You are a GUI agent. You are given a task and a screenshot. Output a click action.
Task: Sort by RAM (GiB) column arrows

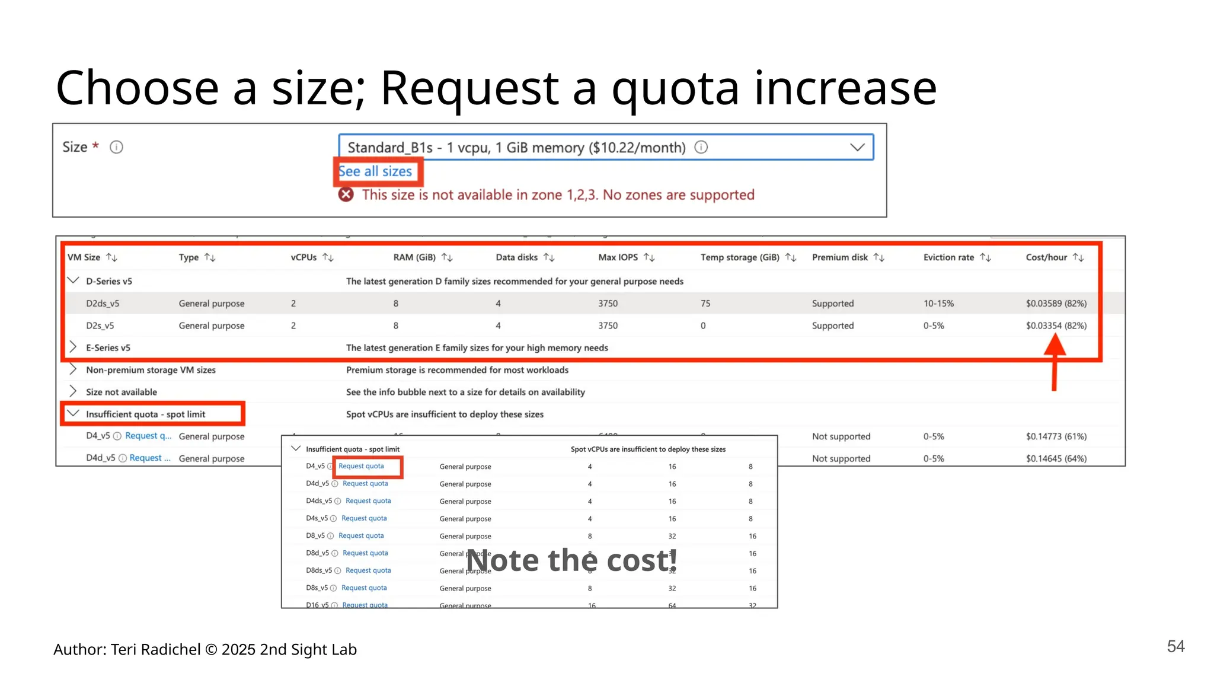pos(447,257)
